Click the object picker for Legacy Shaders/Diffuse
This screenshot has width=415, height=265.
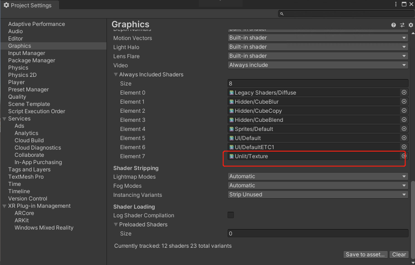(404, 92)
